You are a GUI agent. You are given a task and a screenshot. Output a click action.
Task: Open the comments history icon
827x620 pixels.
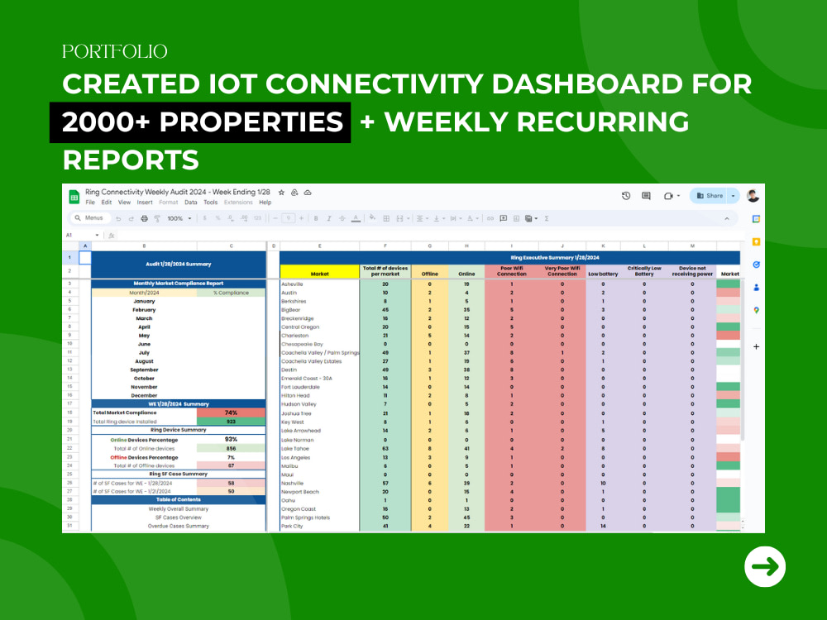coord(646,196)
